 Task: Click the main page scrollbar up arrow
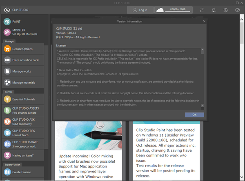[x=242, y=19]
